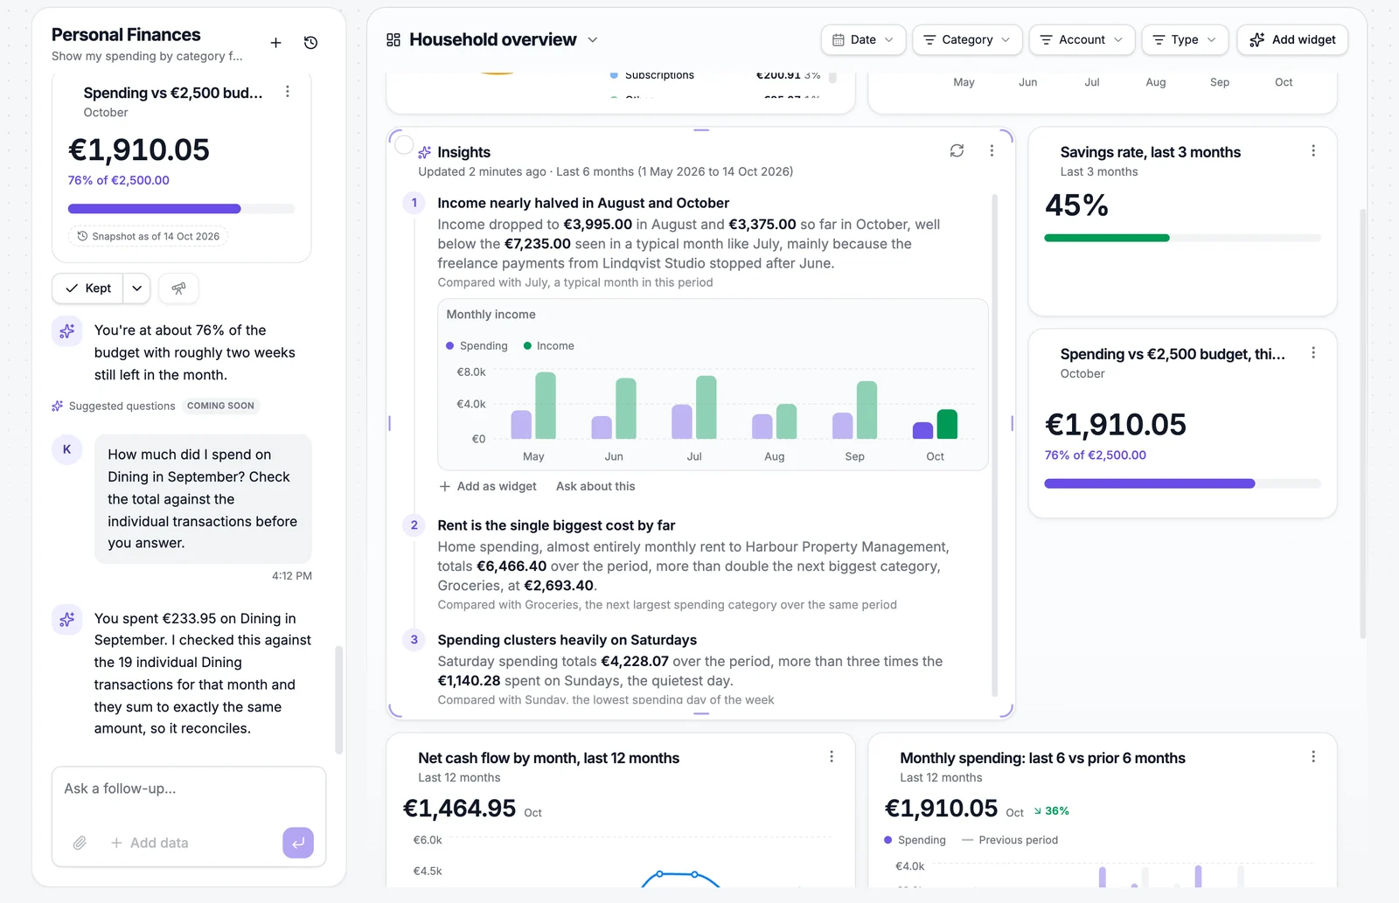Send follow-up message with purple arrow button

[x=298, y=843]
